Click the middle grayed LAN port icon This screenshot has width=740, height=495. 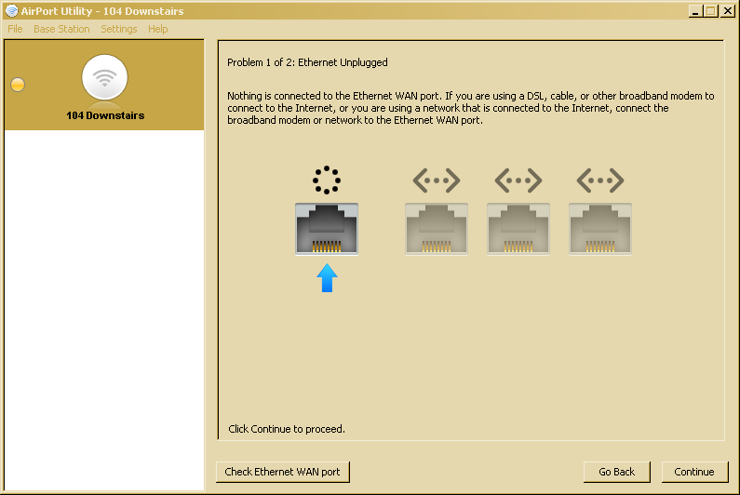(x=518, y=229)
